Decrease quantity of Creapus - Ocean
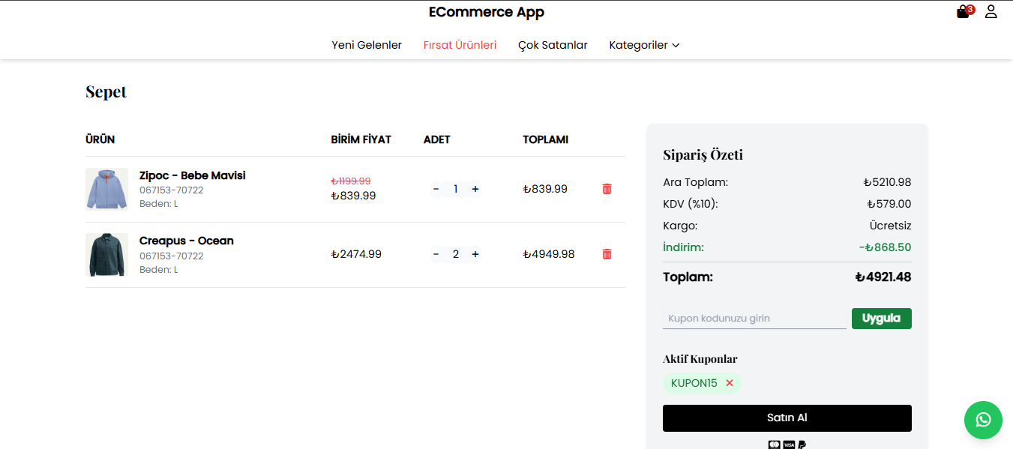 pyautogui.click(x=436, y=254)
